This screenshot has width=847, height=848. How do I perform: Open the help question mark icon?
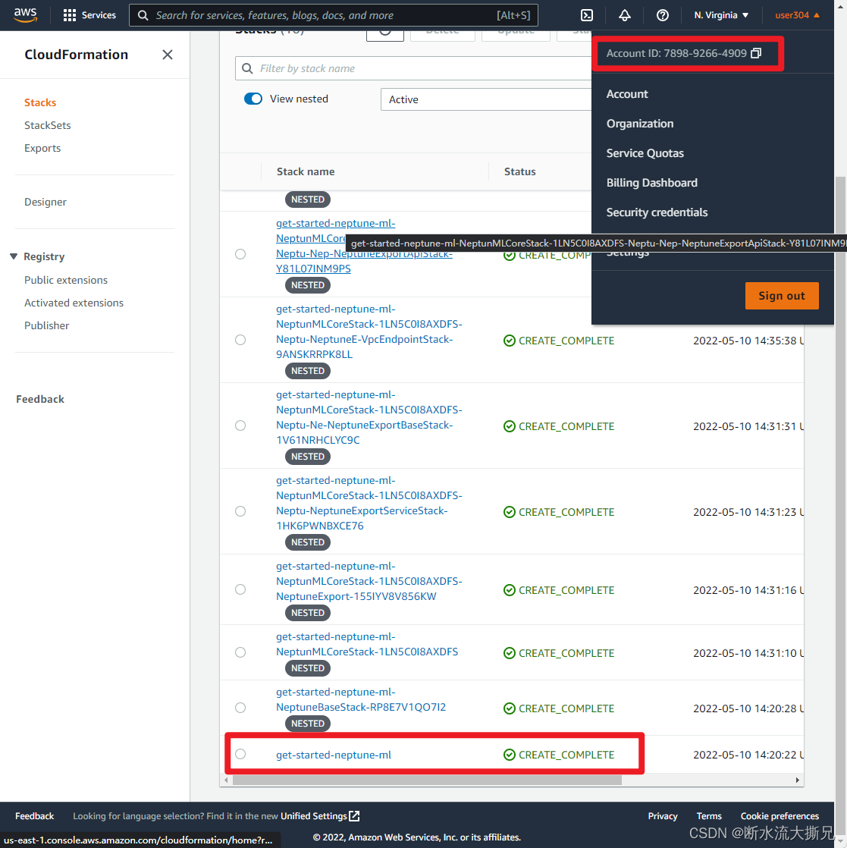point(662,15)
